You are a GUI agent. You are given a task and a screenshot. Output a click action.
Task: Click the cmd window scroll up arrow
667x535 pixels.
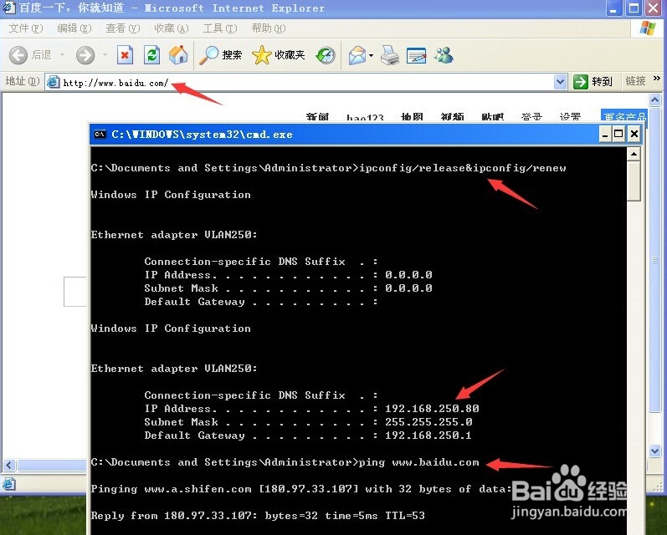(634, 154)
